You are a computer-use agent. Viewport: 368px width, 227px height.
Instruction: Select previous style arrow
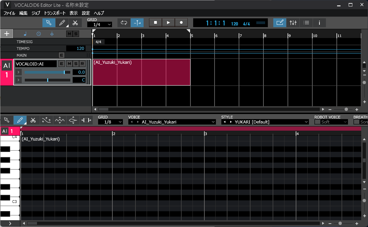[x=225, y=122]
